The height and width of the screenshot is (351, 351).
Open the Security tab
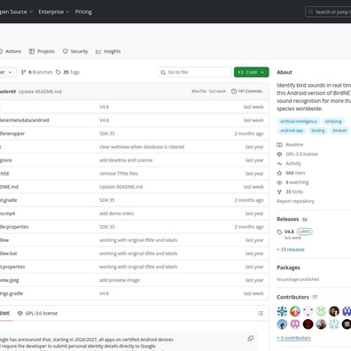pyautogui.click(x=75, y=51)
